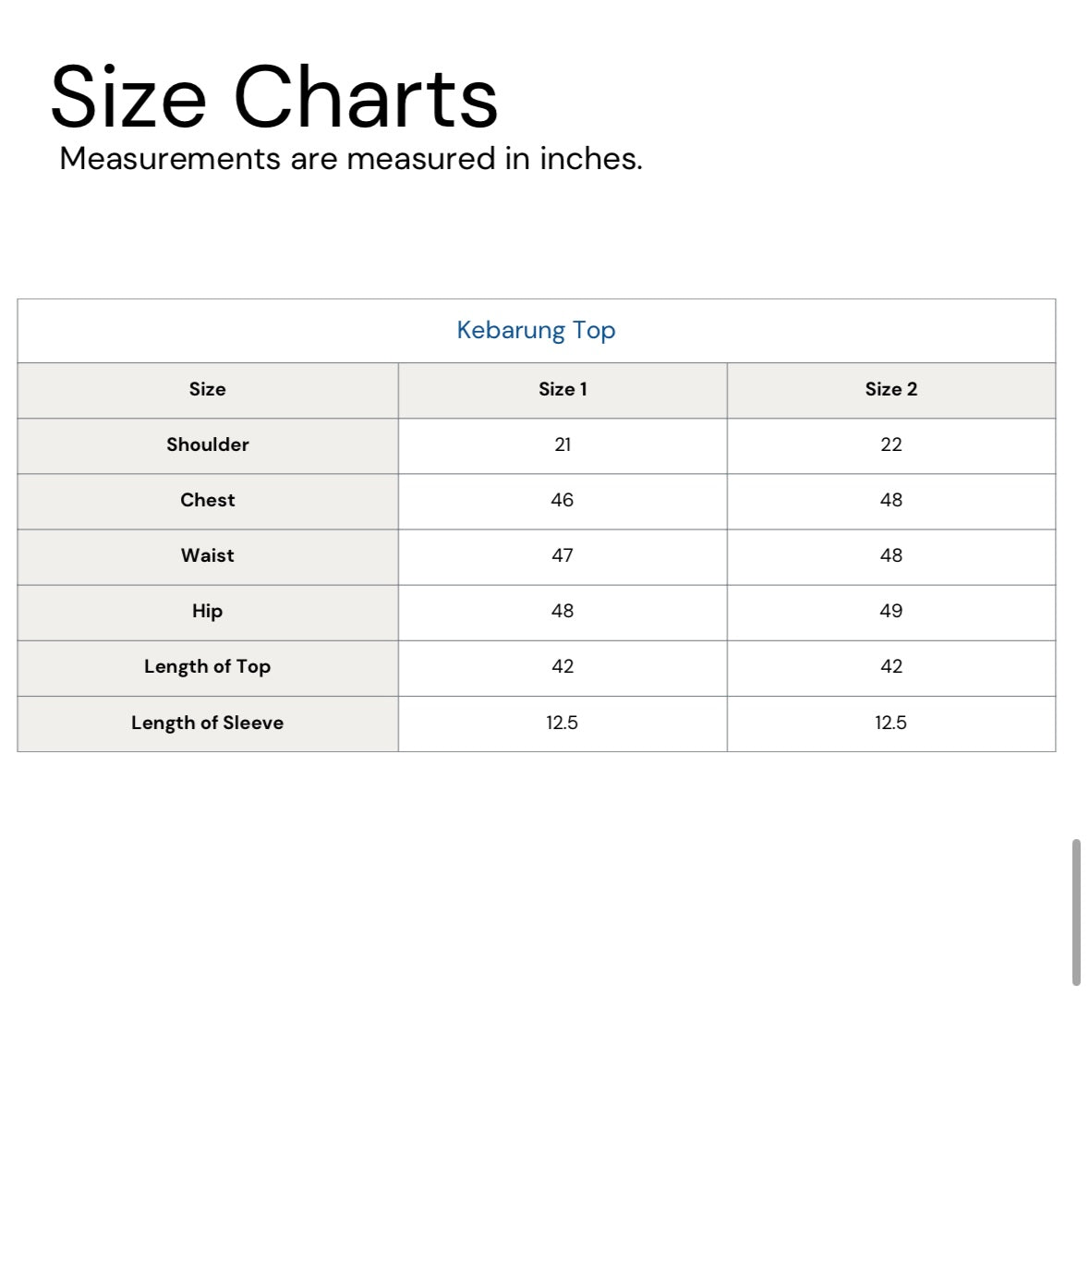
Task: Select the Size 2 column header
Action: 890,389
